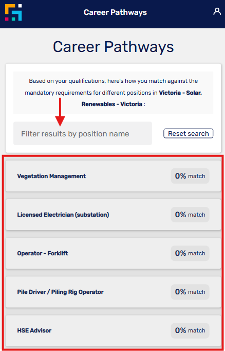Click the Reset search button
The width and height of the screenshot is (225, 351).
(189, 133)
